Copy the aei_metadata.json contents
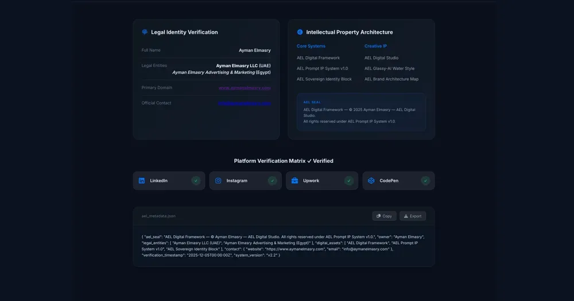574x301 pixels. click(385, 216)
